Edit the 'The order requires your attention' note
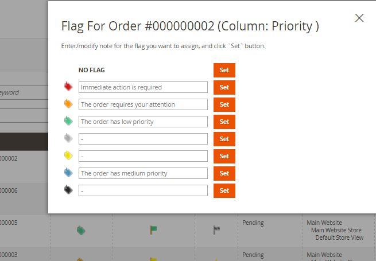 pos(143,104)
